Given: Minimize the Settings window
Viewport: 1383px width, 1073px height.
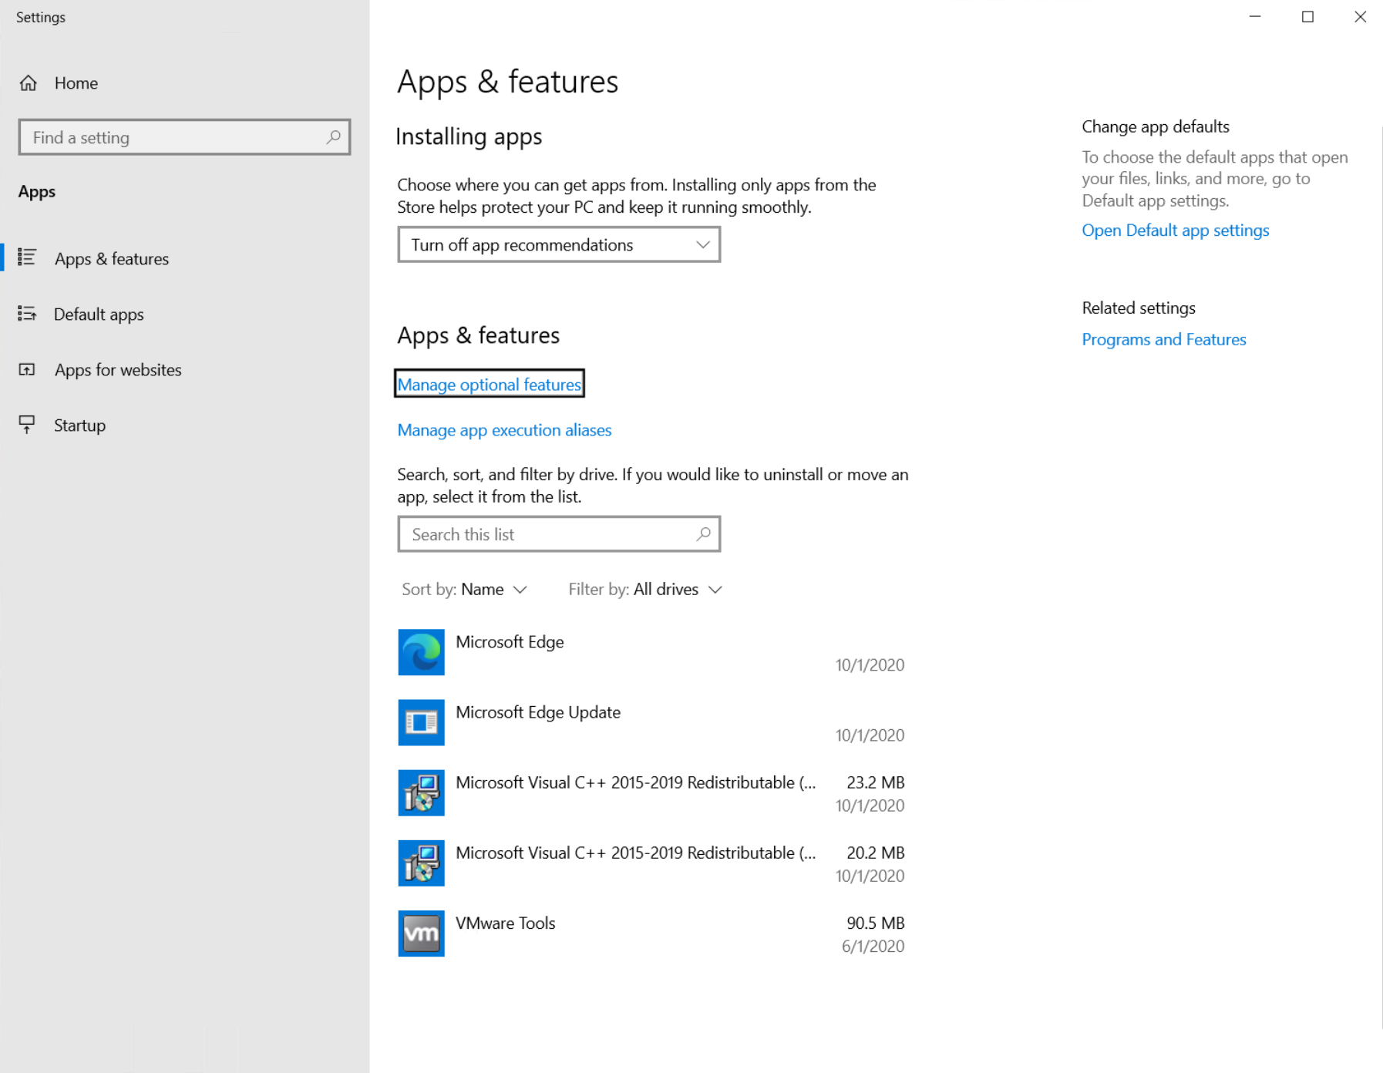Looking at the screenshot, I should (x=1255, y=17).
